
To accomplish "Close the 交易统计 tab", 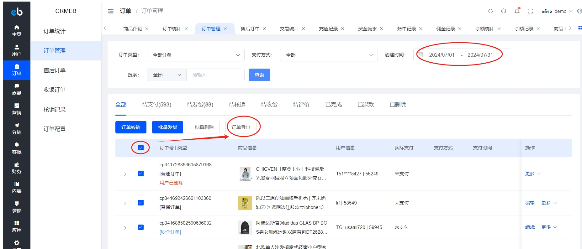I will pyautogui.click(x=303, y=29).
